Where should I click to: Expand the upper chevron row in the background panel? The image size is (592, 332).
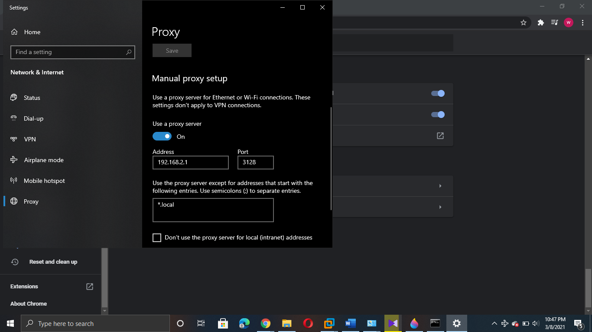440,185
